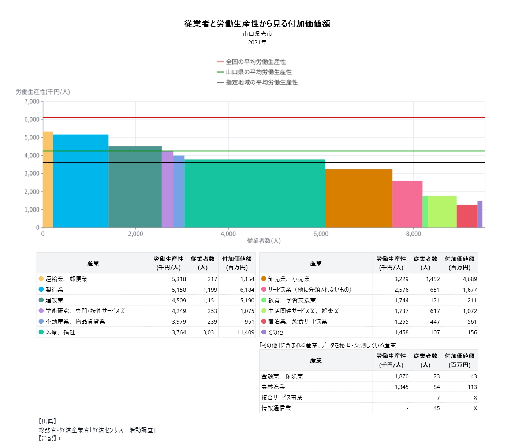The width and height of the screenshot is (515, 445).
Task: Click the pink サービス業 bar in chart
Action: coord(407,204)
